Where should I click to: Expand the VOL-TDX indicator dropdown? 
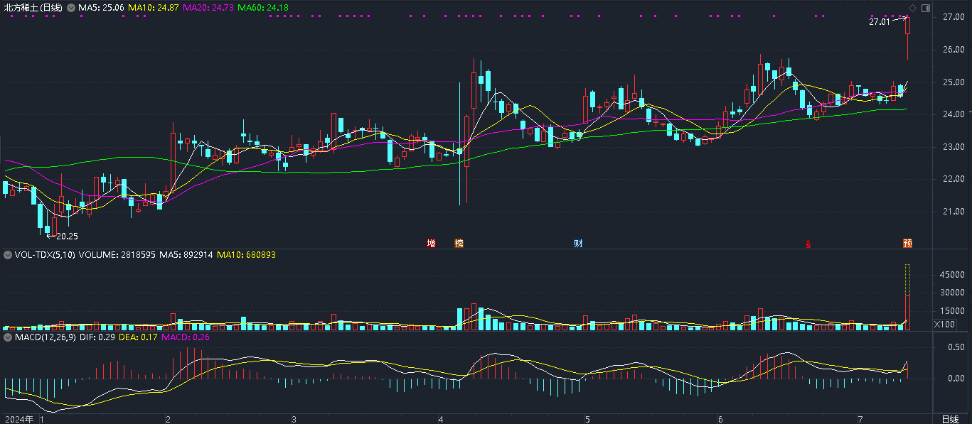point(8,254)
